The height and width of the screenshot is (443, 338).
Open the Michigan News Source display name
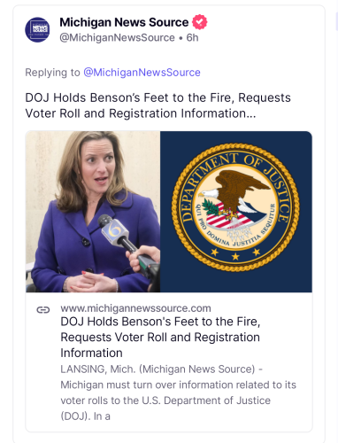124,22
